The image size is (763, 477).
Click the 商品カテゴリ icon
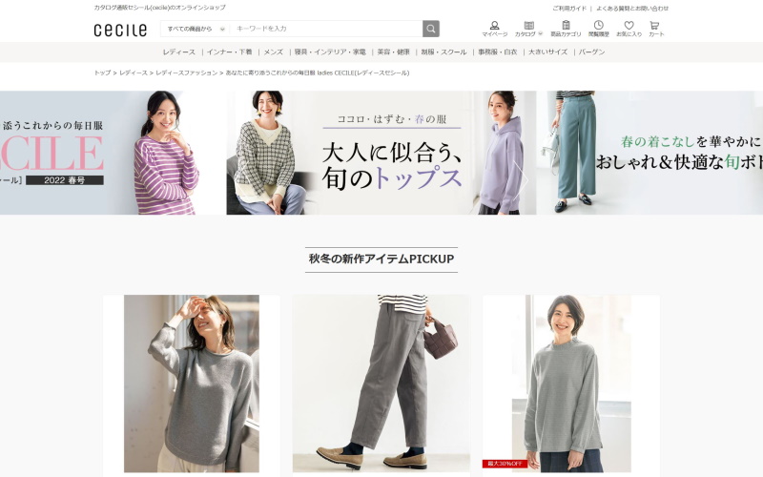566,29
